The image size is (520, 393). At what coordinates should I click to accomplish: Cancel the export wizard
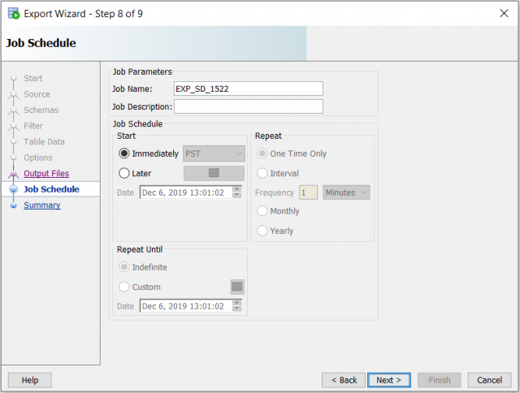(489, 380)
